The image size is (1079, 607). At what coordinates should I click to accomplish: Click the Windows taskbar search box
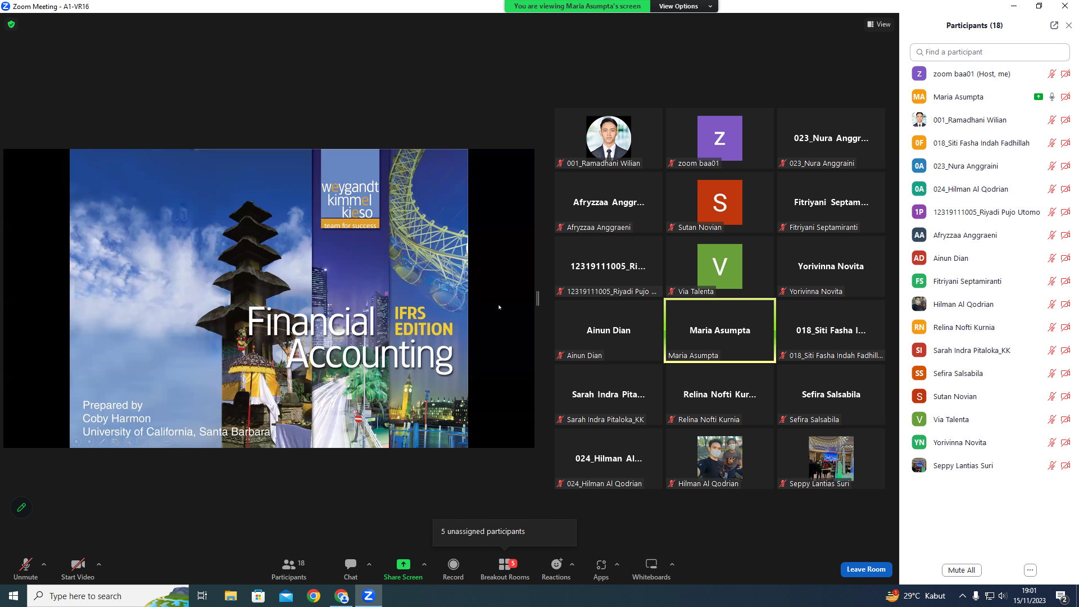click(x=108, y=596)
